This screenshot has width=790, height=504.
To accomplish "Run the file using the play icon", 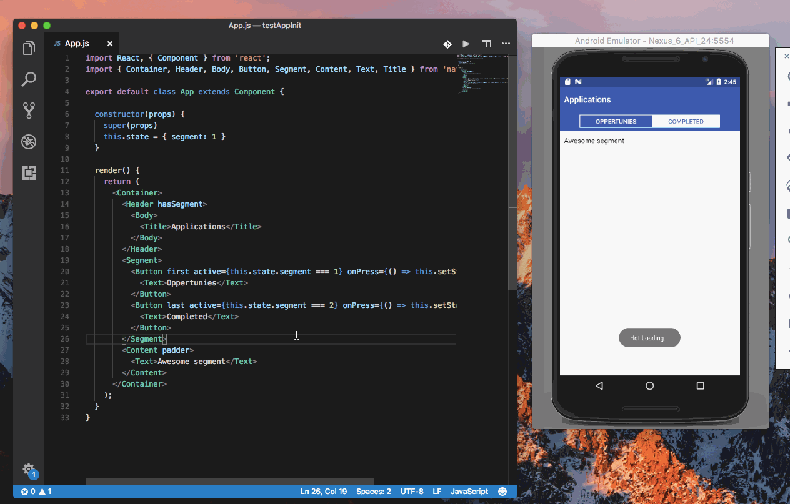I will [466, 44].
